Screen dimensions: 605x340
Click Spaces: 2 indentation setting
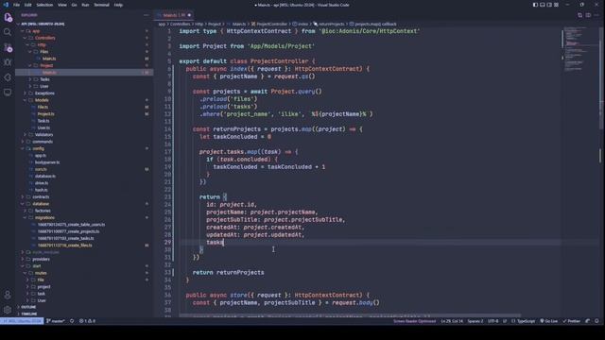(x=475, y=321)
